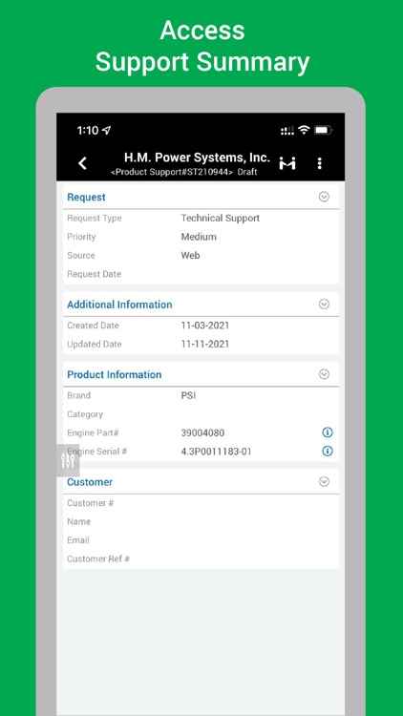Tap the Name field label
The image size is (403, 716).
click(78, 522)
